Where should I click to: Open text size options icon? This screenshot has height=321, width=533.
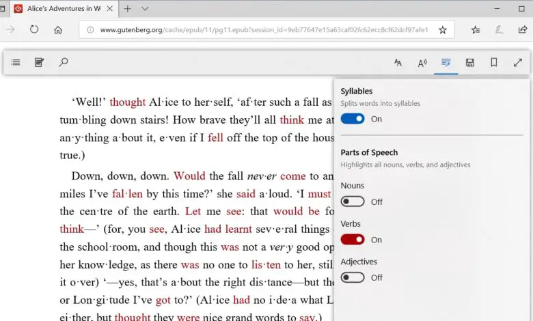click(398, 63)
